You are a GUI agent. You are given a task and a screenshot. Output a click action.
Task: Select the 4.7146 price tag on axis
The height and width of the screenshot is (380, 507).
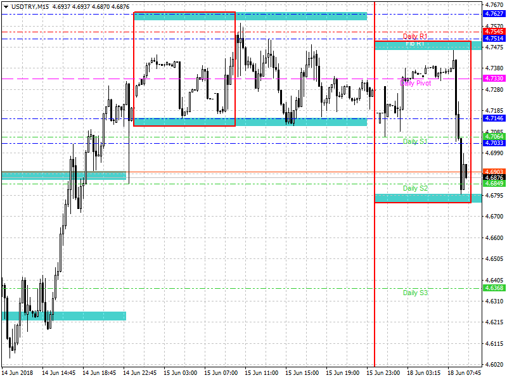(x=494, y=118)
